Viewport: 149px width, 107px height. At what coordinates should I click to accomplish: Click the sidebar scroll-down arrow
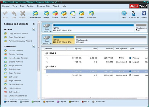point(39,98)
